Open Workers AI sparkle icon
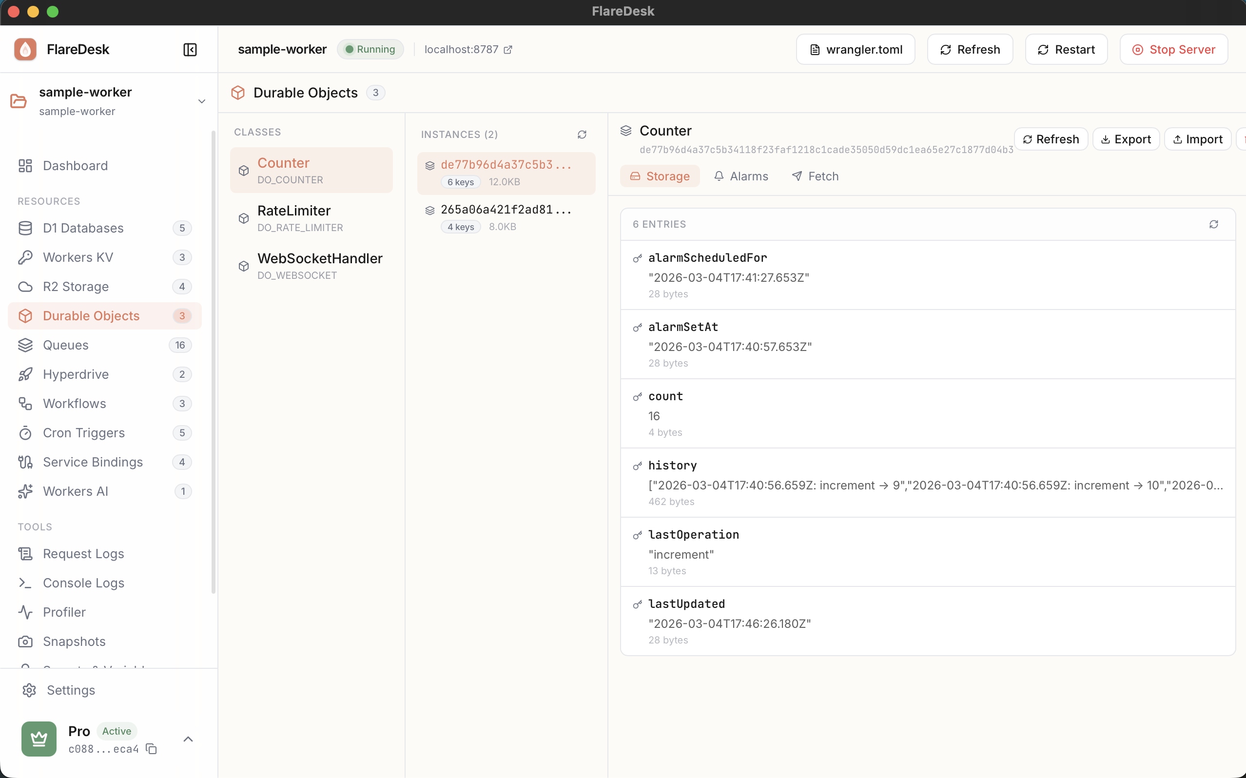 pyautogui.click(x=25, y=491)
